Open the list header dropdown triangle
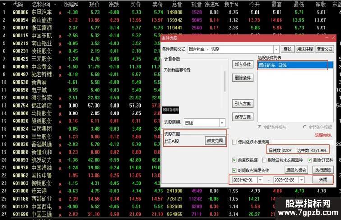341x220 pixels. pos(4,4)
